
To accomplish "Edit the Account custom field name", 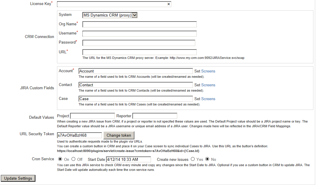I will coord(136,71).
